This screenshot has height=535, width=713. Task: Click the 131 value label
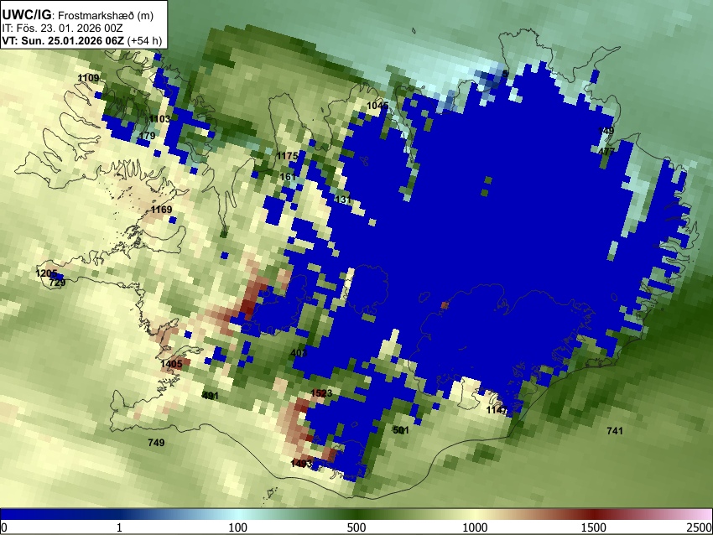pyautogui.click(x=343, y=199)
